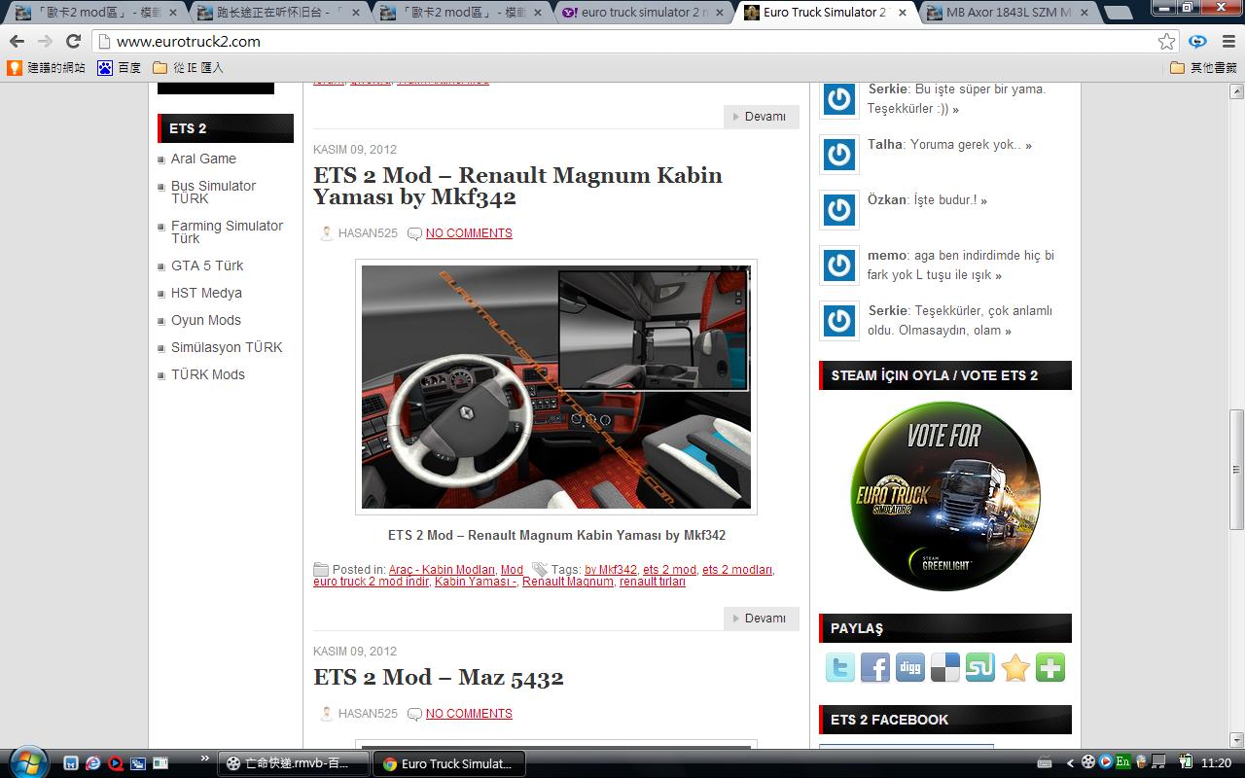
Task: Share via the Delicious icon
Action: (x=944, y=667)
